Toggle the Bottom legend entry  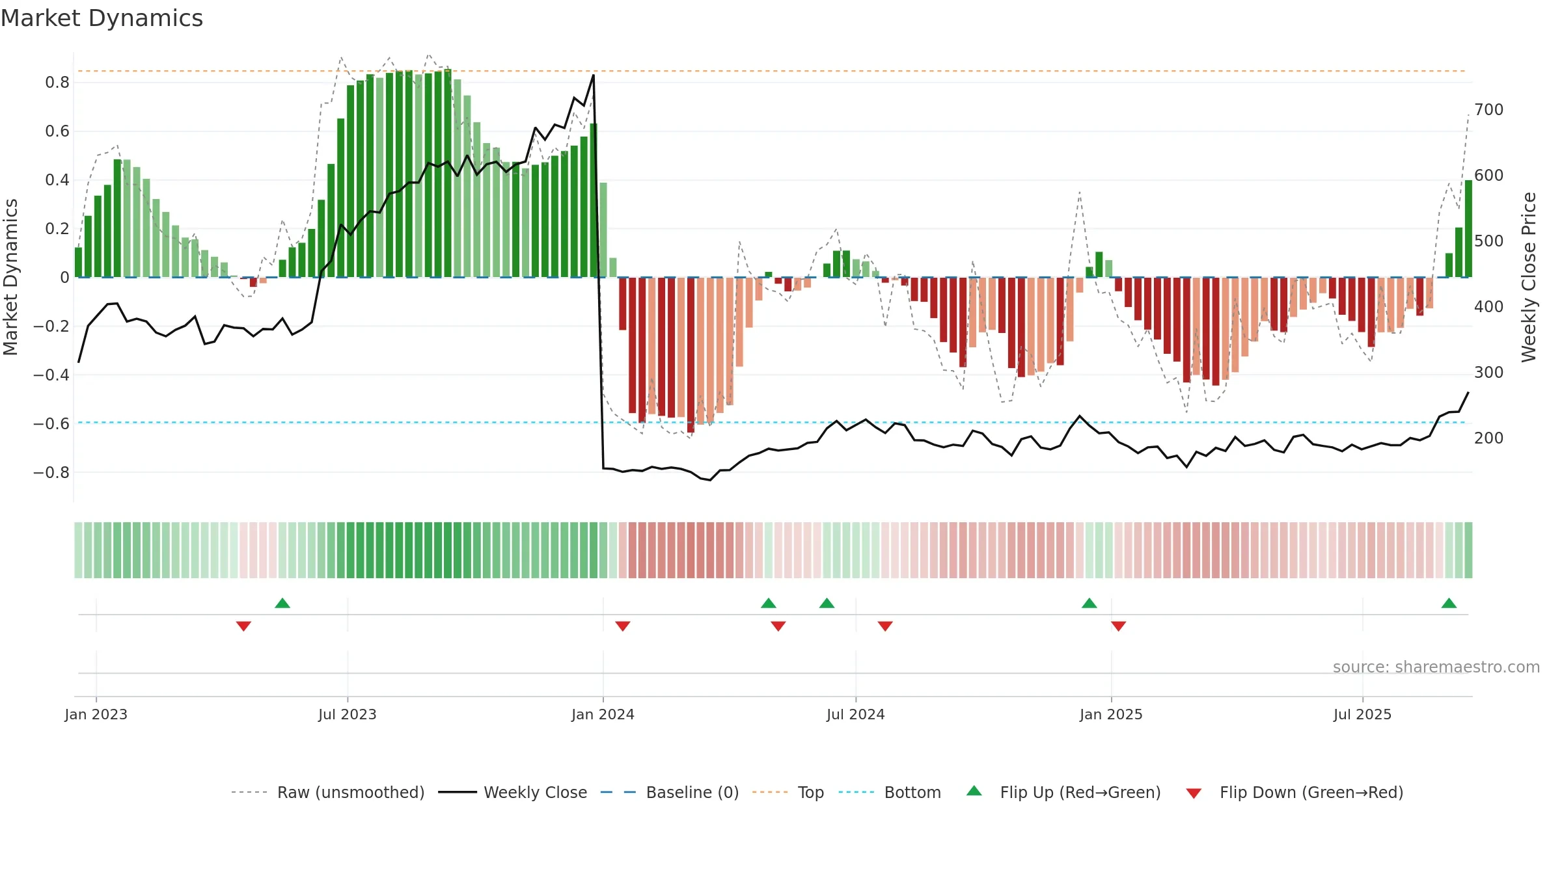(890, 792)
